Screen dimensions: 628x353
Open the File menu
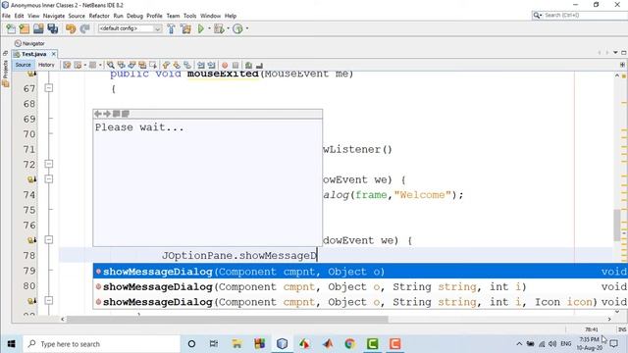[6, 16]
